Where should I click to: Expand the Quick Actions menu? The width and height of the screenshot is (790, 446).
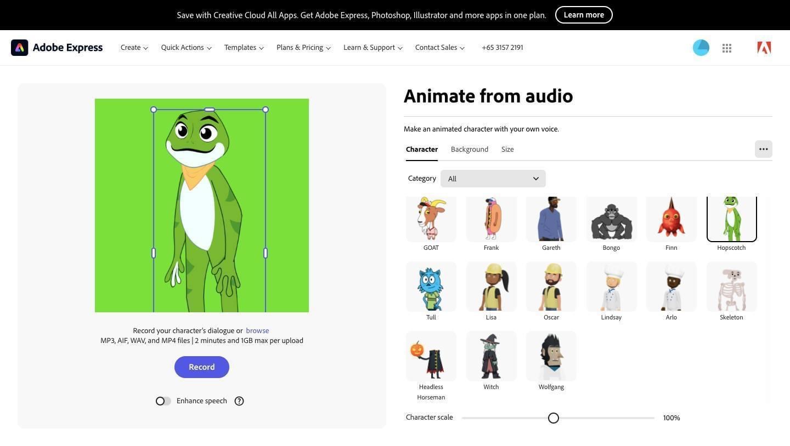coord(187,48)
